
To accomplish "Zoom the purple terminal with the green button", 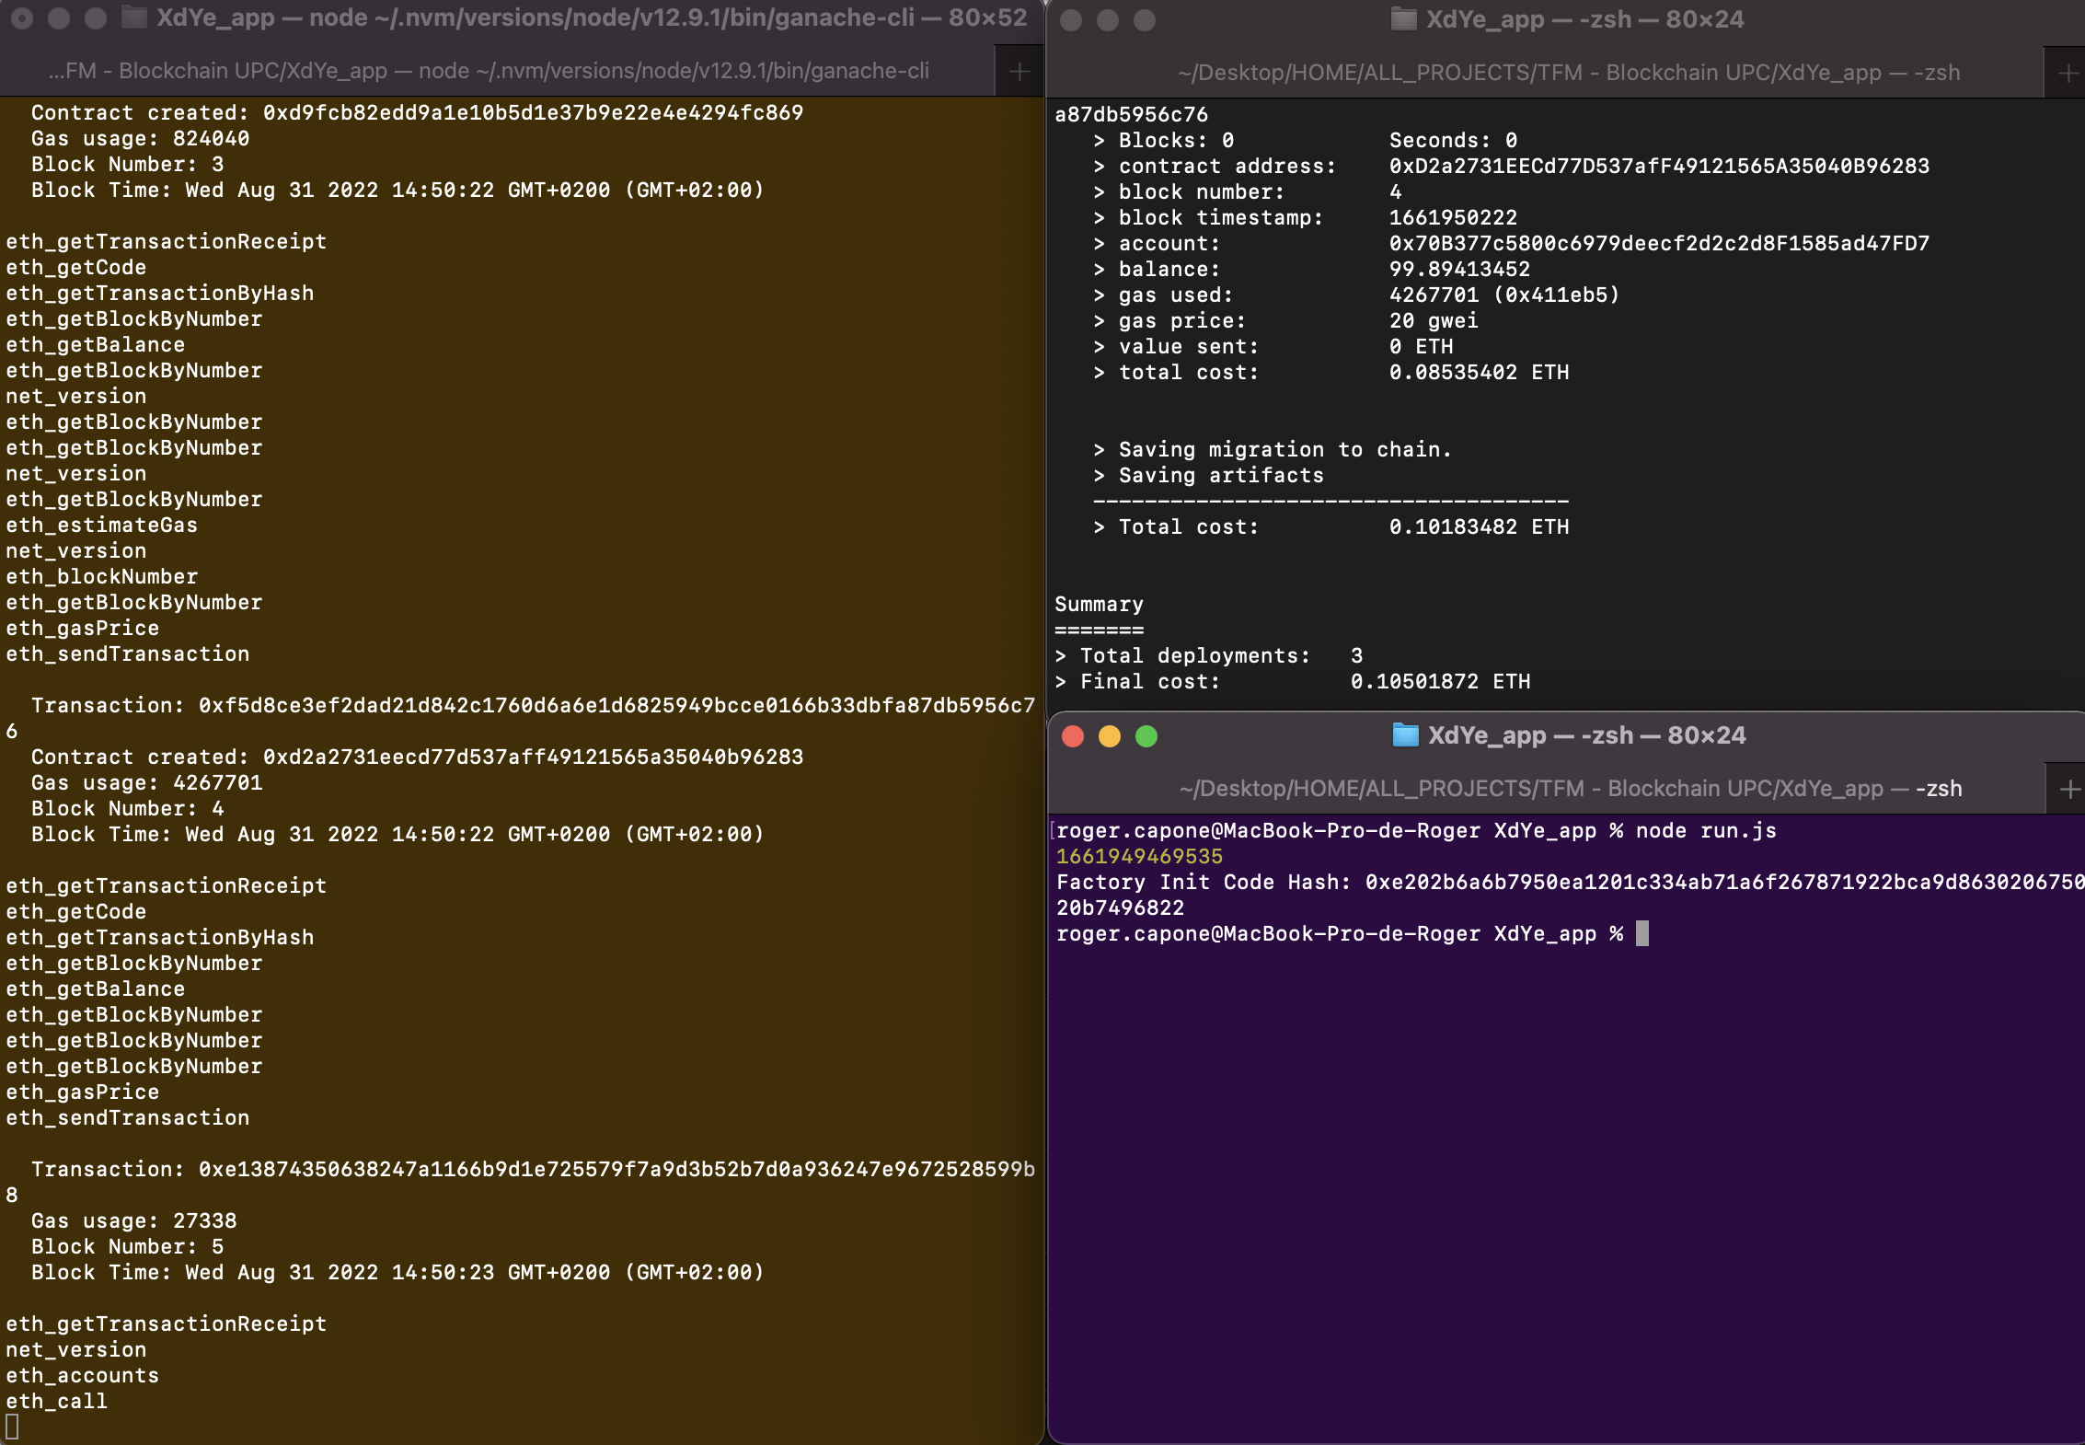I will (x=1146, y=736).
